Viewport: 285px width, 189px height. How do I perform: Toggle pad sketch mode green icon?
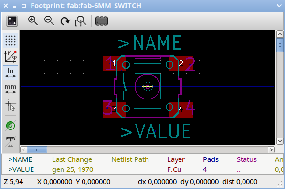click(x=11, y=126)
